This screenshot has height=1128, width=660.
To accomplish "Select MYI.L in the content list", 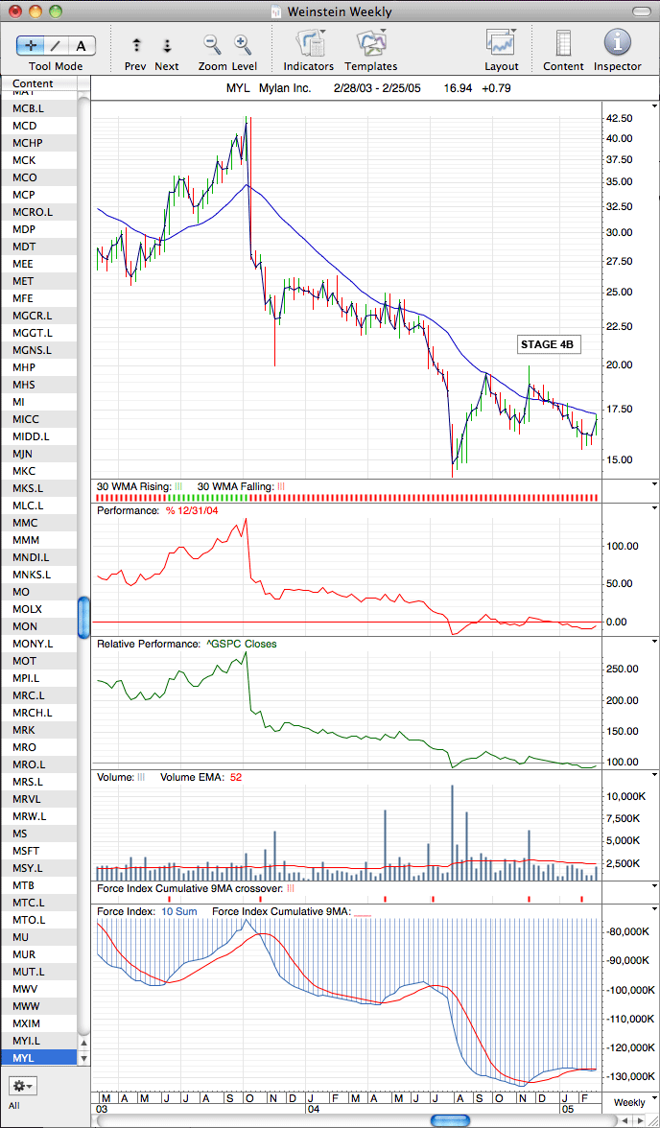I will pyautogui.click(x=38, y=1040).
